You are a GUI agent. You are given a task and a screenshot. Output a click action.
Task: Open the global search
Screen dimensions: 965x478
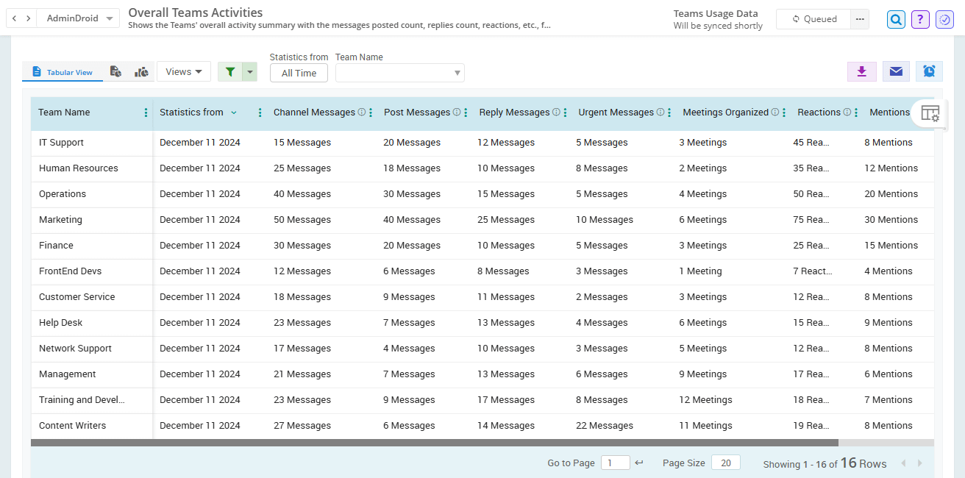pyautogui.click(x=895, y=19)
